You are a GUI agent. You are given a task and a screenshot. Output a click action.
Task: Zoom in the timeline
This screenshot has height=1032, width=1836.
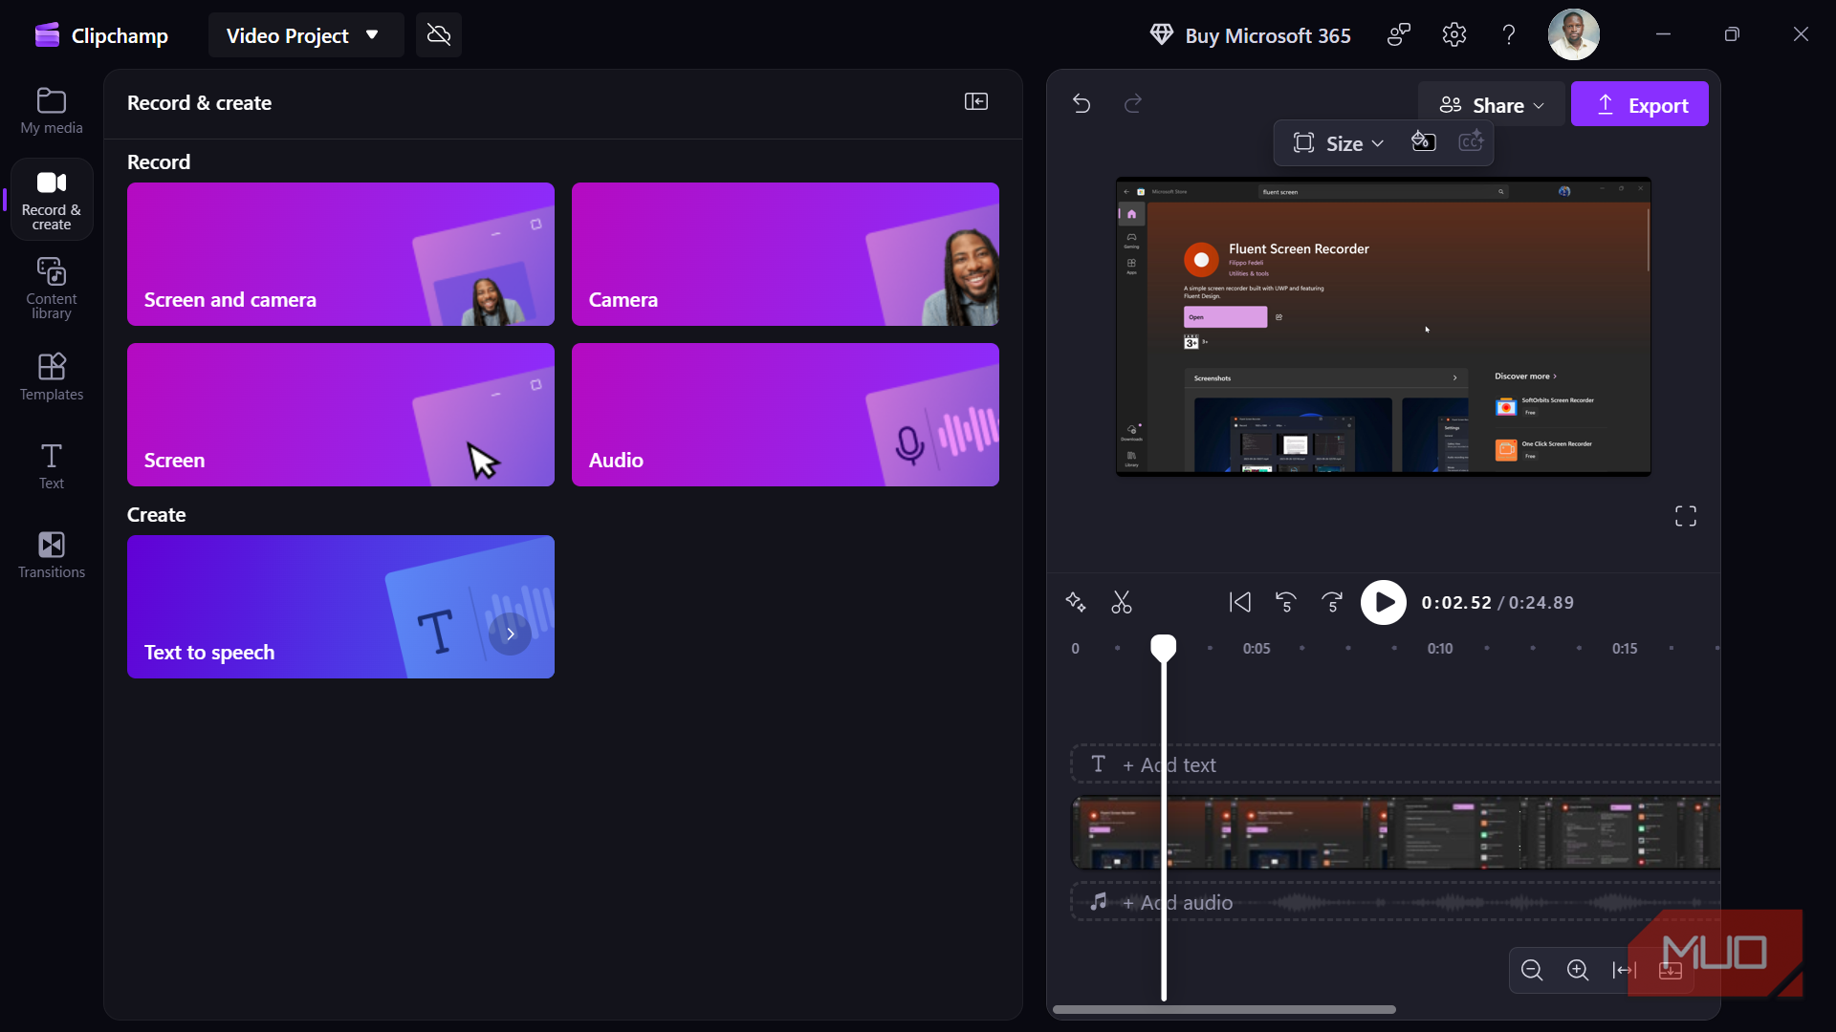click(1578, 971)
